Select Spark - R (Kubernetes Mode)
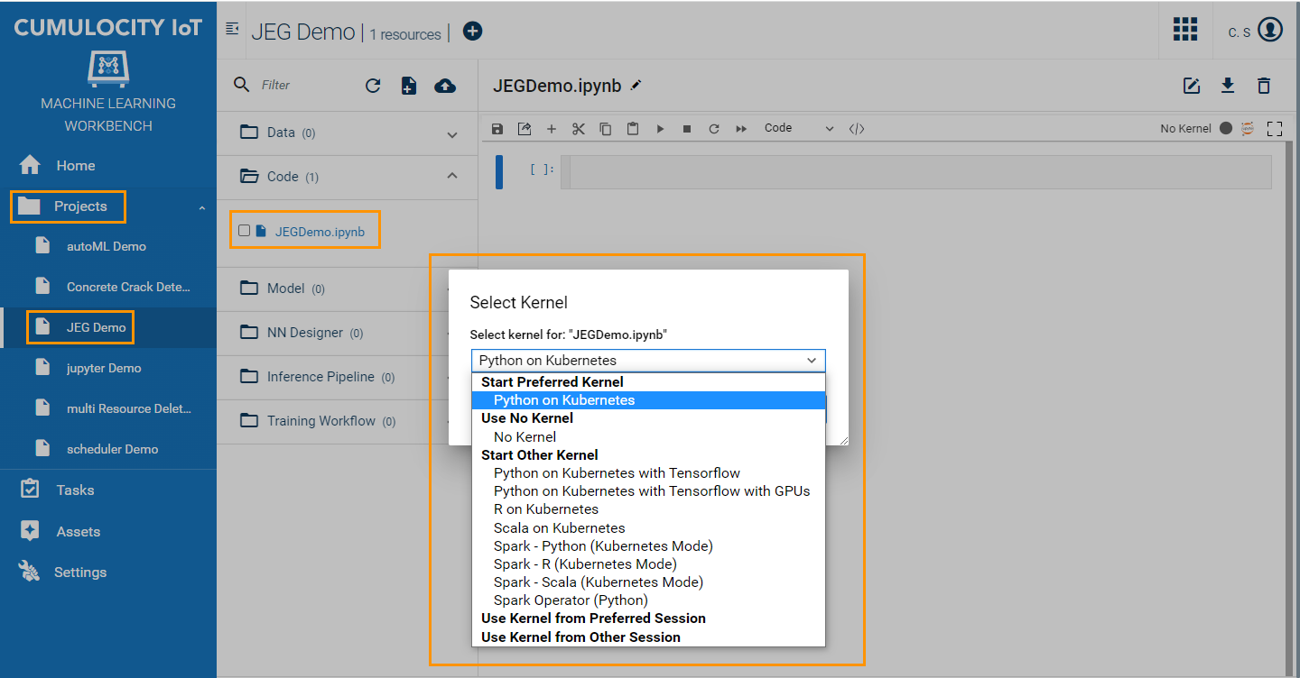 click(648, 564)
